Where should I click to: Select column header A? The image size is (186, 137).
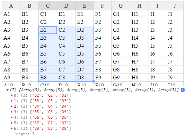[11, 6]
